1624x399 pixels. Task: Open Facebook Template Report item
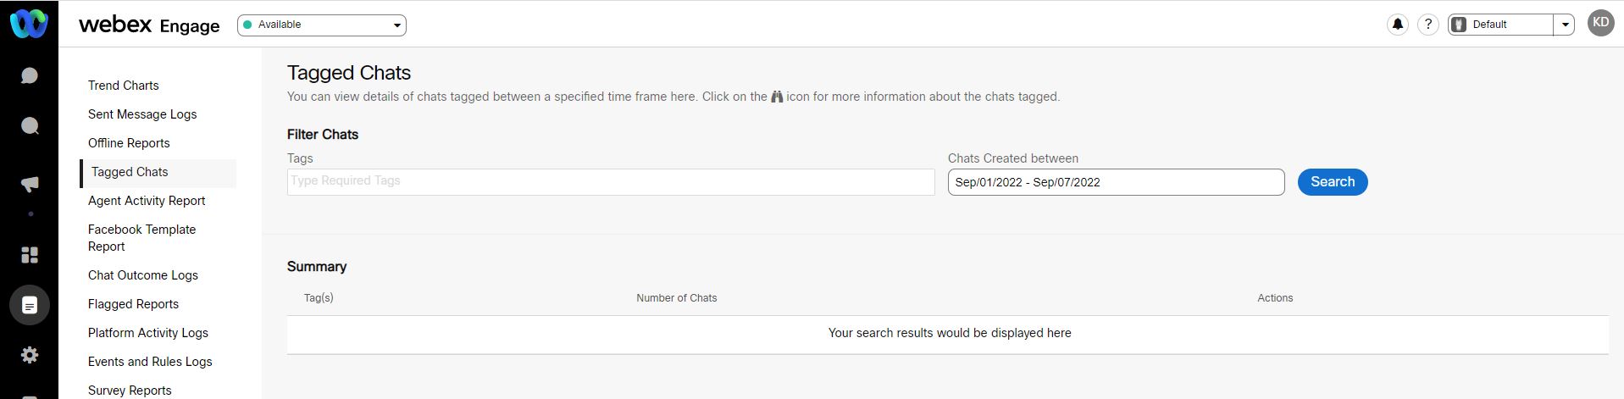pyautogui.click(x=141, y=238)
